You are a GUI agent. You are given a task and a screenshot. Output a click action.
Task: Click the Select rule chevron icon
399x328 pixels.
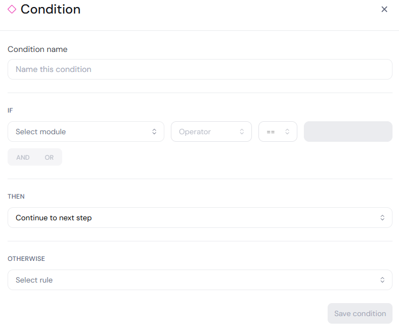tap(382, 280)
